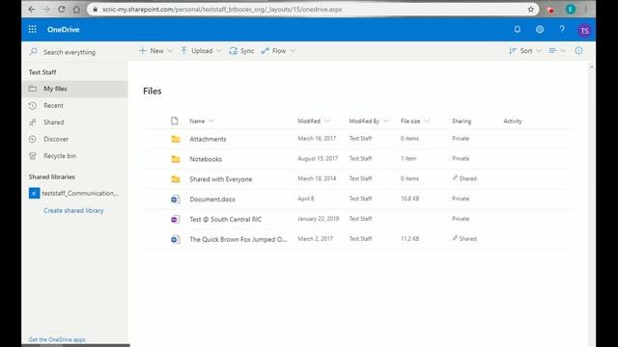
Task: Open the Sort dropdown
Action: [525, 51]
